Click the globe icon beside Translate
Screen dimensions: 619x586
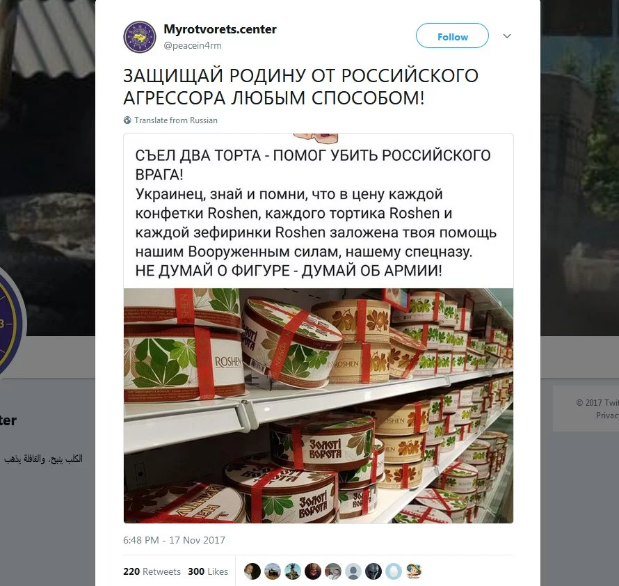point(127,120)
